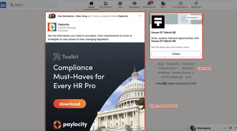Open the Help Center footer link
The width and height of the screenshot is (237, 131).
click(188, 64)
